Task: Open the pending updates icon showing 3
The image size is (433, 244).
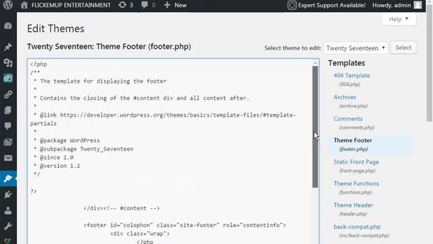Action: [x=126, y=5]
